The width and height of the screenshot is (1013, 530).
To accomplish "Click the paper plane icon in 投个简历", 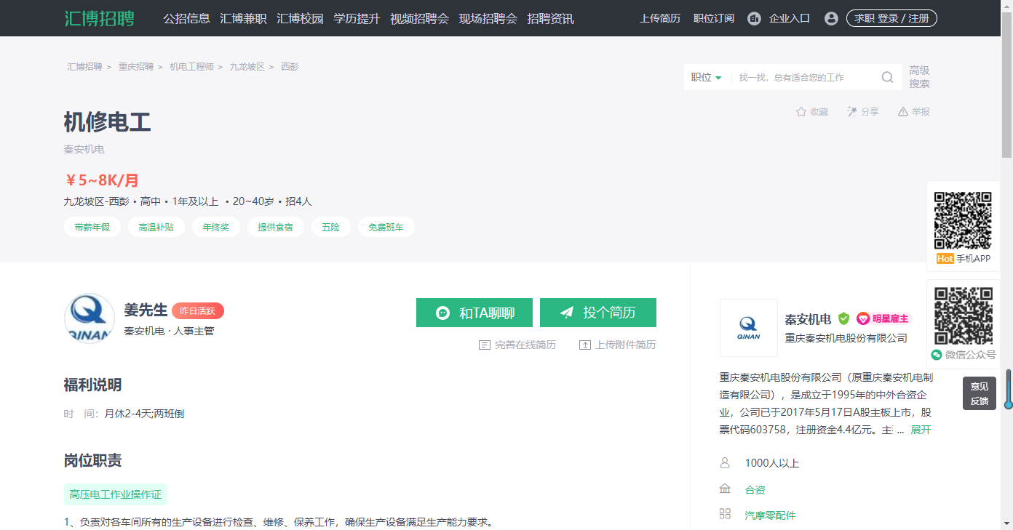I will (567, 313).
